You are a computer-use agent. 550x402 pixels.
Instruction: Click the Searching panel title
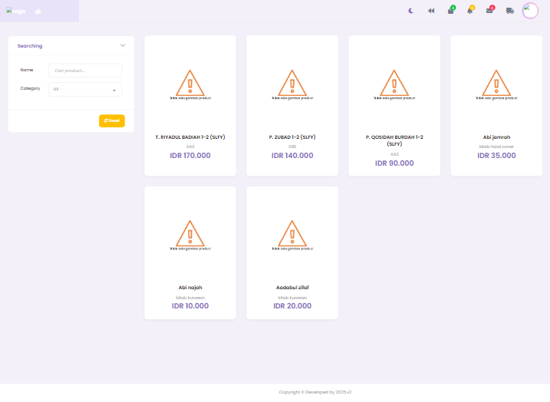click(30, 46)
